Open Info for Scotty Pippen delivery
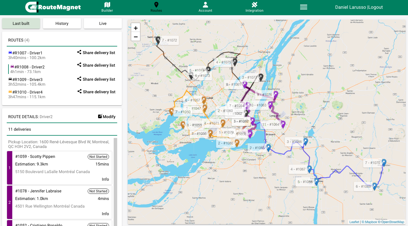408x226 pixels. pyautogui.click(x=106, y=179)
